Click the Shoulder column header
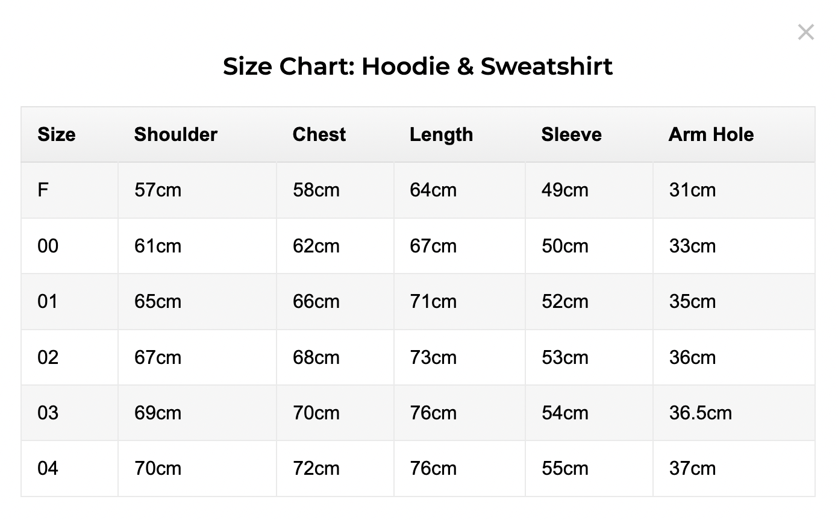Viewport: 838px width, 520px height. (x=175, y=134)
